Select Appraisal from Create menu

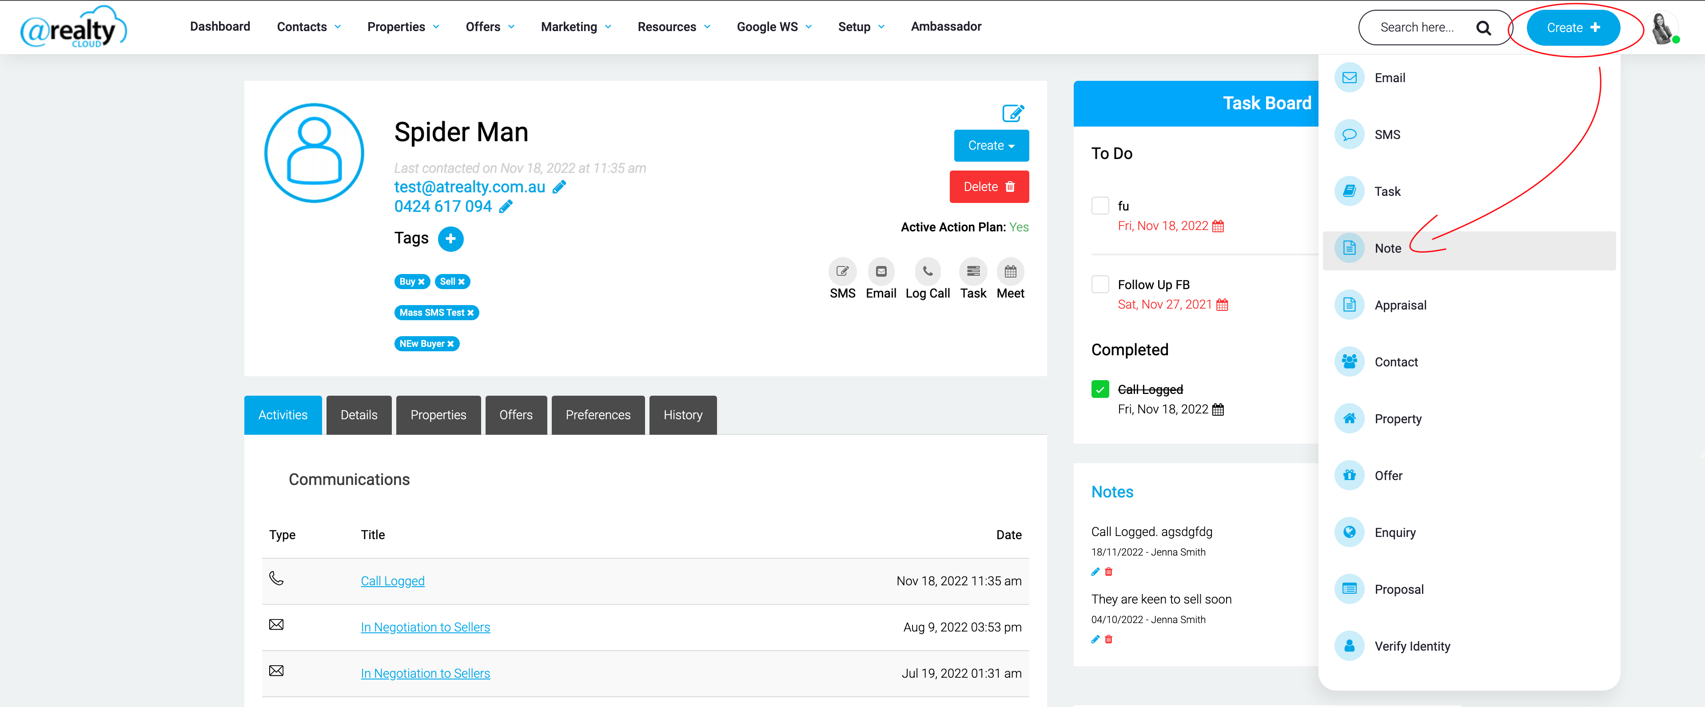(1469, 306)
